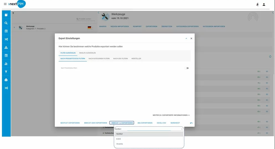
Task: Click BMEcat 1.2 exportieren button
Action: [122, 123]
